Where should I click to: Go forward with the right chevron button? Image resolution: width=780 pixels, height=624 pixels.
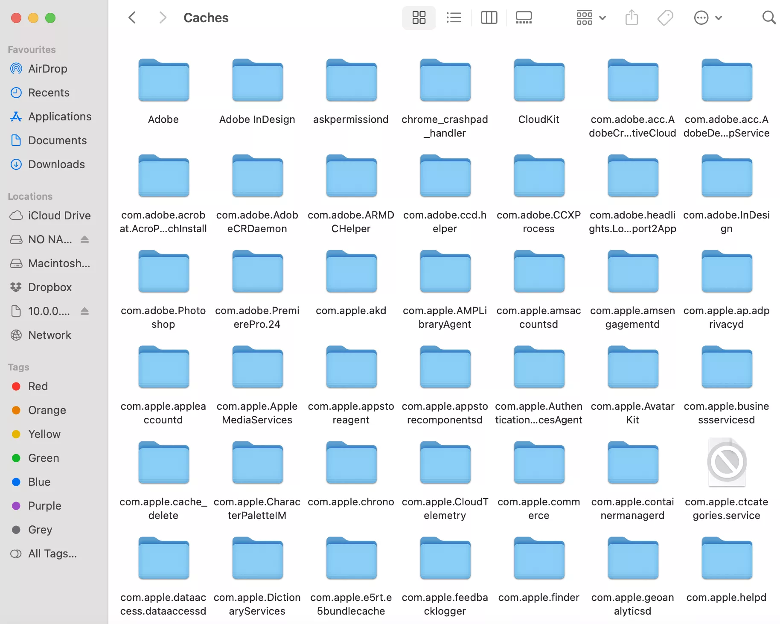pyautogui.click(x=163, y=17)
